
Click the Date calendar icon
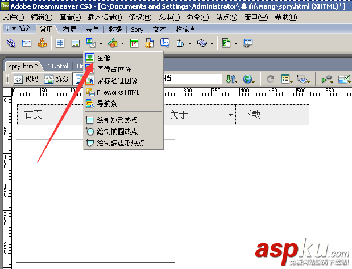pyautogui.click(x=134, y=43)
